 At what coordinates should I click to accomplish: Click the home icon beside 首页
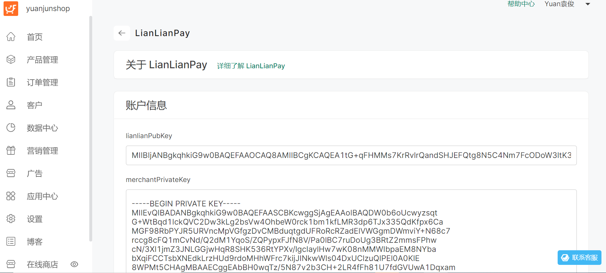[11, 37]
